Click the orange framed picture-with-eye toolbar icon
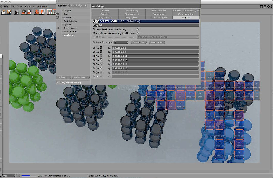Image resolution: width=273 pixels, height=178 pixels. pyautogui.click(x=50, y=12)
